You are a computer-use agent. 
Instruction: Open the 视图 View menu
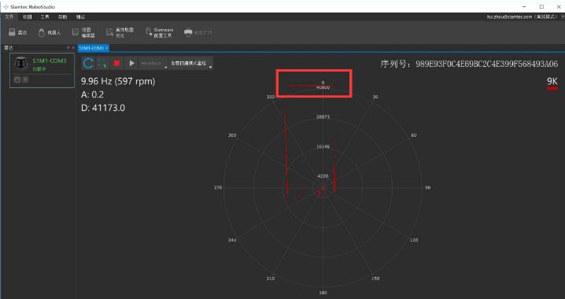pyautogui.click(x=27, y=17)
